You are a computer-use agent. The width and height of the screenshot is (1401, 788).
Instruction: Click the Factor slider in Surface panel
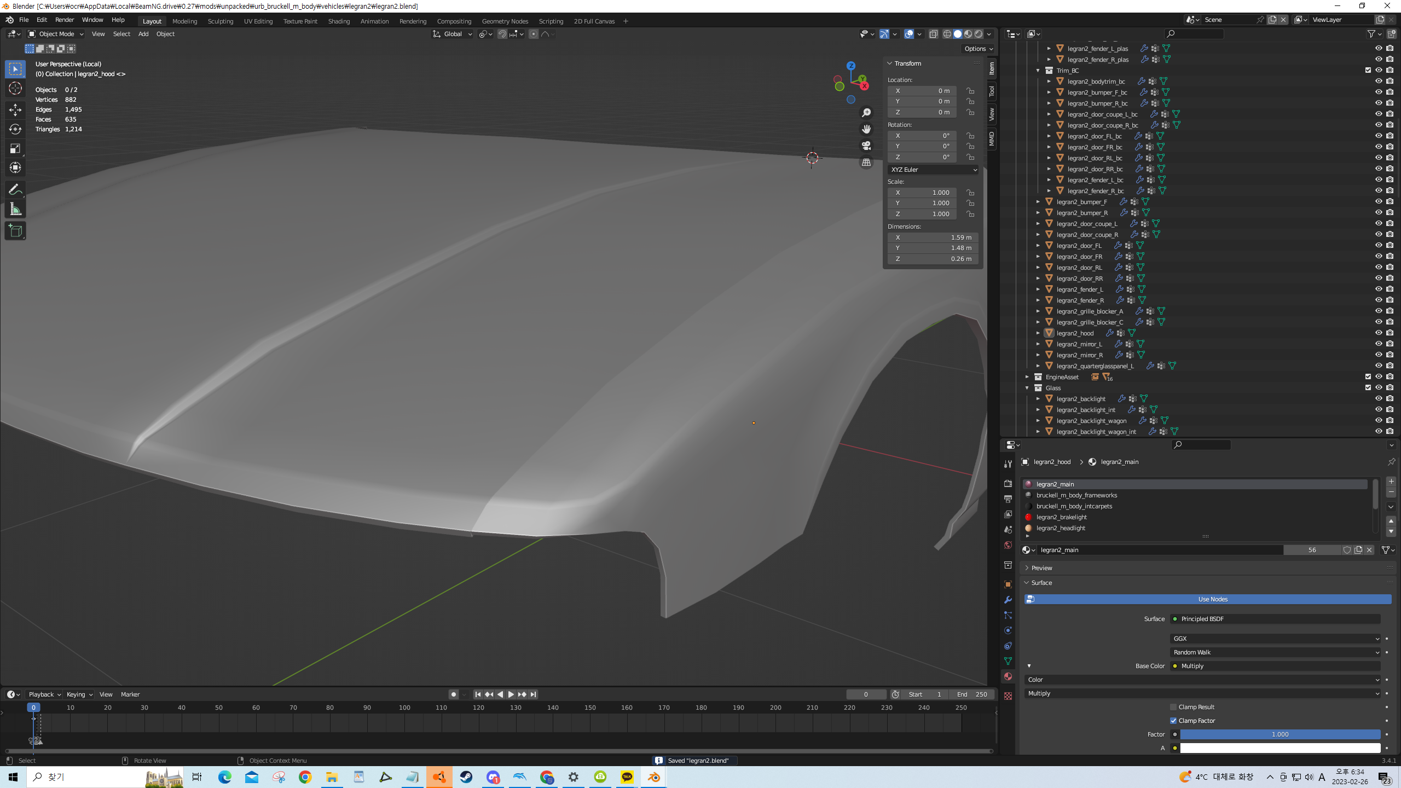tap(1280, 734)
